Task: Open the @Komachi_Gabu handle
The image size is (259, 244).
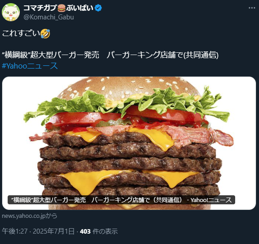Action: tap(49, 17)
